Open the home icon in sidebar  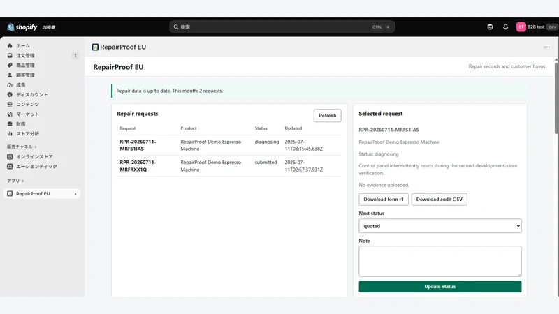tap(10, 45)
